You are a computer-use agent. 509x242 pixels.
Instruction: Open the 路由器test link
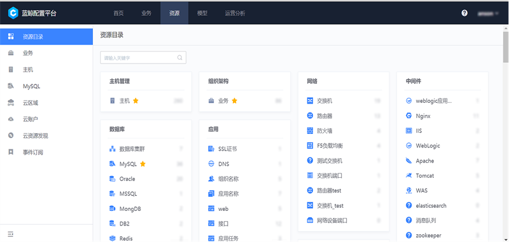click(329, 191)
